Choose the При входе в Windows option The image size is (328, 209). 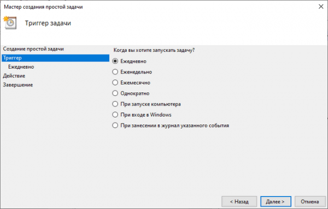[115, 115]
